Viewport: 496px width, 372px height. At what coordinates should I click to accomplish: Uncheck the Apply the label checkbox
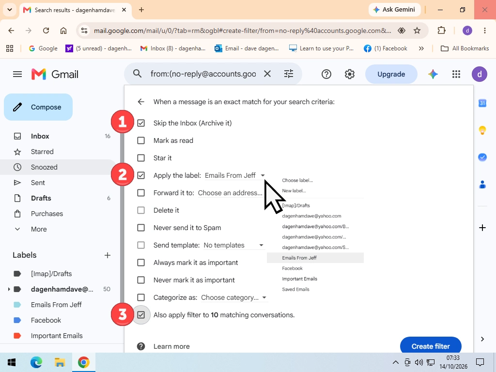pyautogui.click(x=141, y=175)
